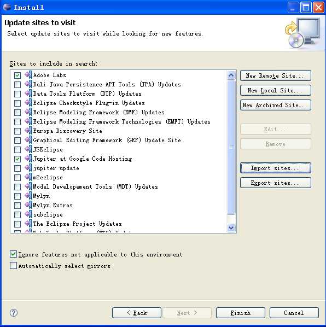Go Back to previous wizard page
Screen dimensions: 326x327
137,313
